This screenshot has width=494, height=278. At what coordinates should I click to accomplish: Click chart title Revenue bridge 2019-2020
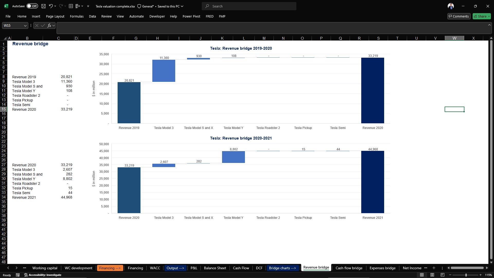[x=241, y=48]
